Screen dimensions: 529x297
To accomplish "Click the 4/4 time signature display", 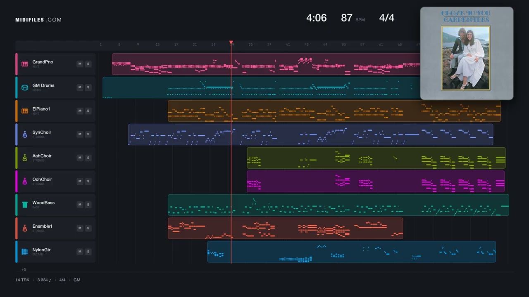I will (387, 18).
